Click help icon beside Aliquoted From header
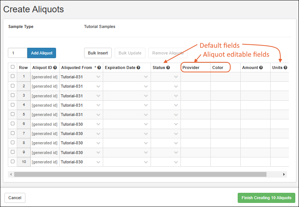Viewport: 299px width, 207px height. [x=100, y=68]
